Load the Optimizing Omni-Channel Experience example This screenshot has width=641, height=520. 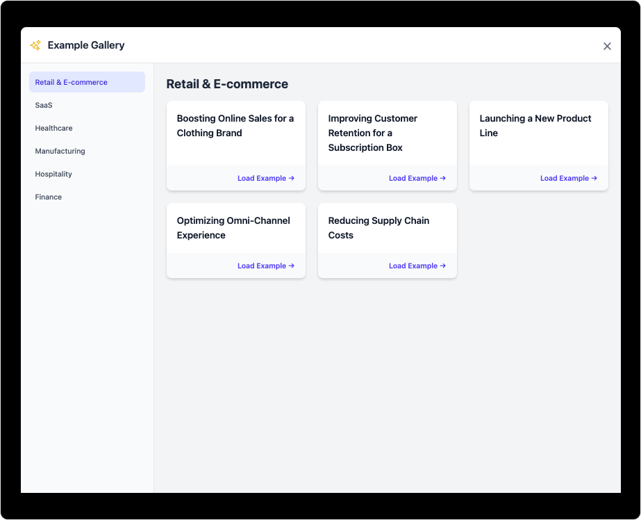265,266
